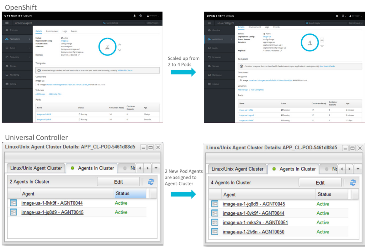Refresh the Agents In Cluster list

(151, 181)
